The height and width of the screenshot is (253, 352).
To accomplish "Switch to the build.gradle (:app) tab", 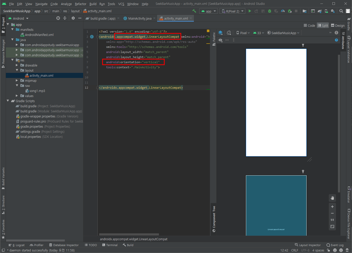I will point(103,18).
